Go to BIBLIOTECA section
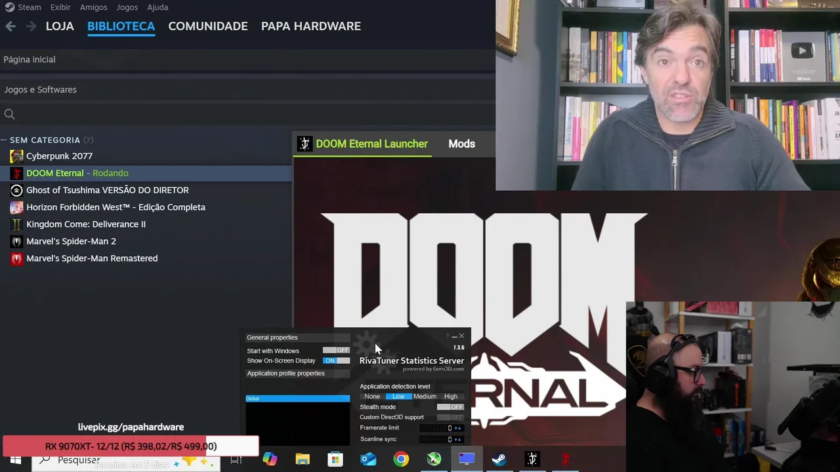 point(121,26)
